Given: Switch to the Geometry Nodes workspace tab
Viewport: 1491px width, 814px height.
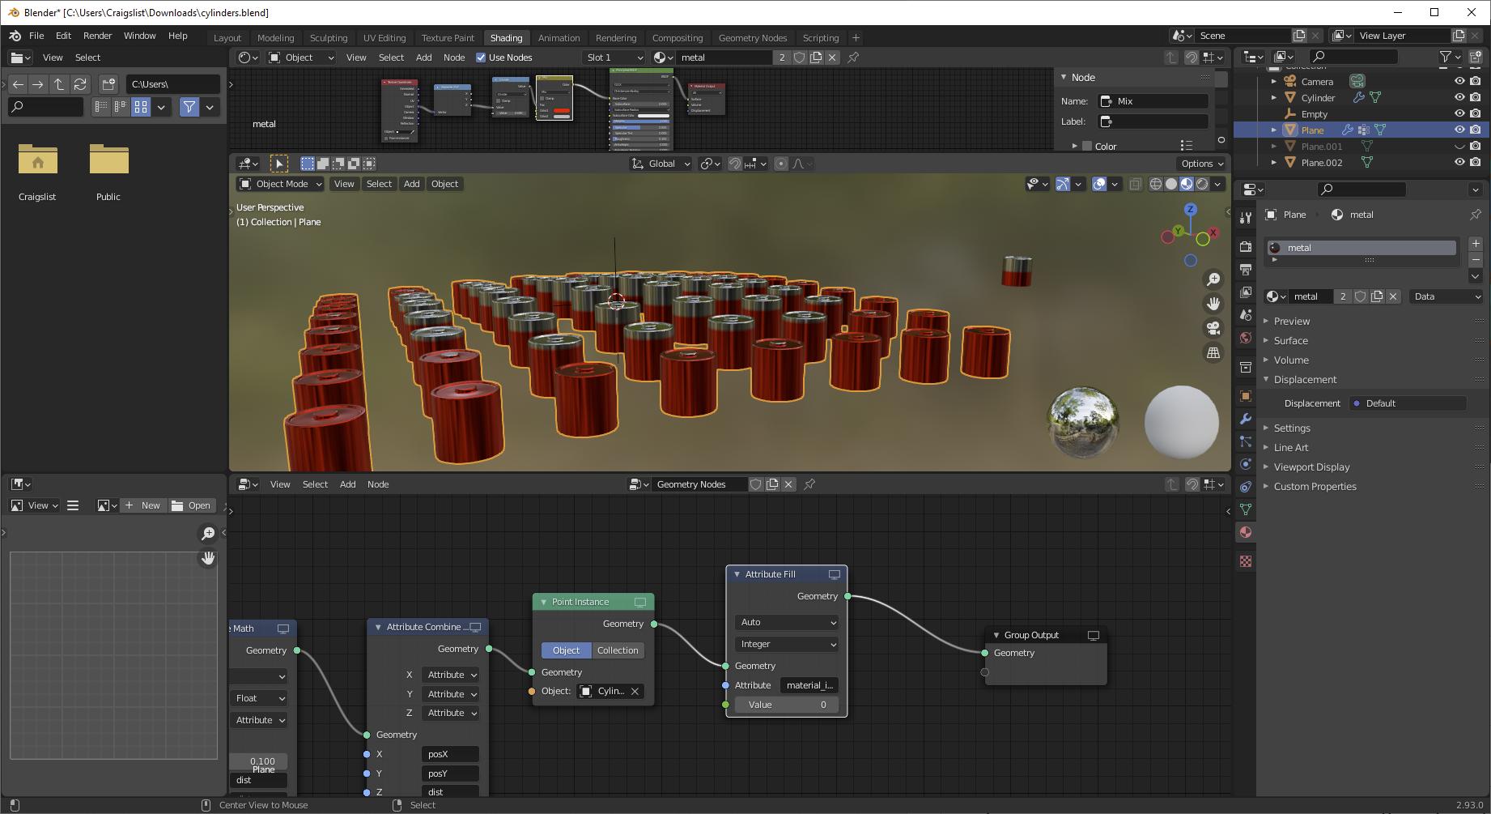Looking at the screenshot, I should [752, 37].
